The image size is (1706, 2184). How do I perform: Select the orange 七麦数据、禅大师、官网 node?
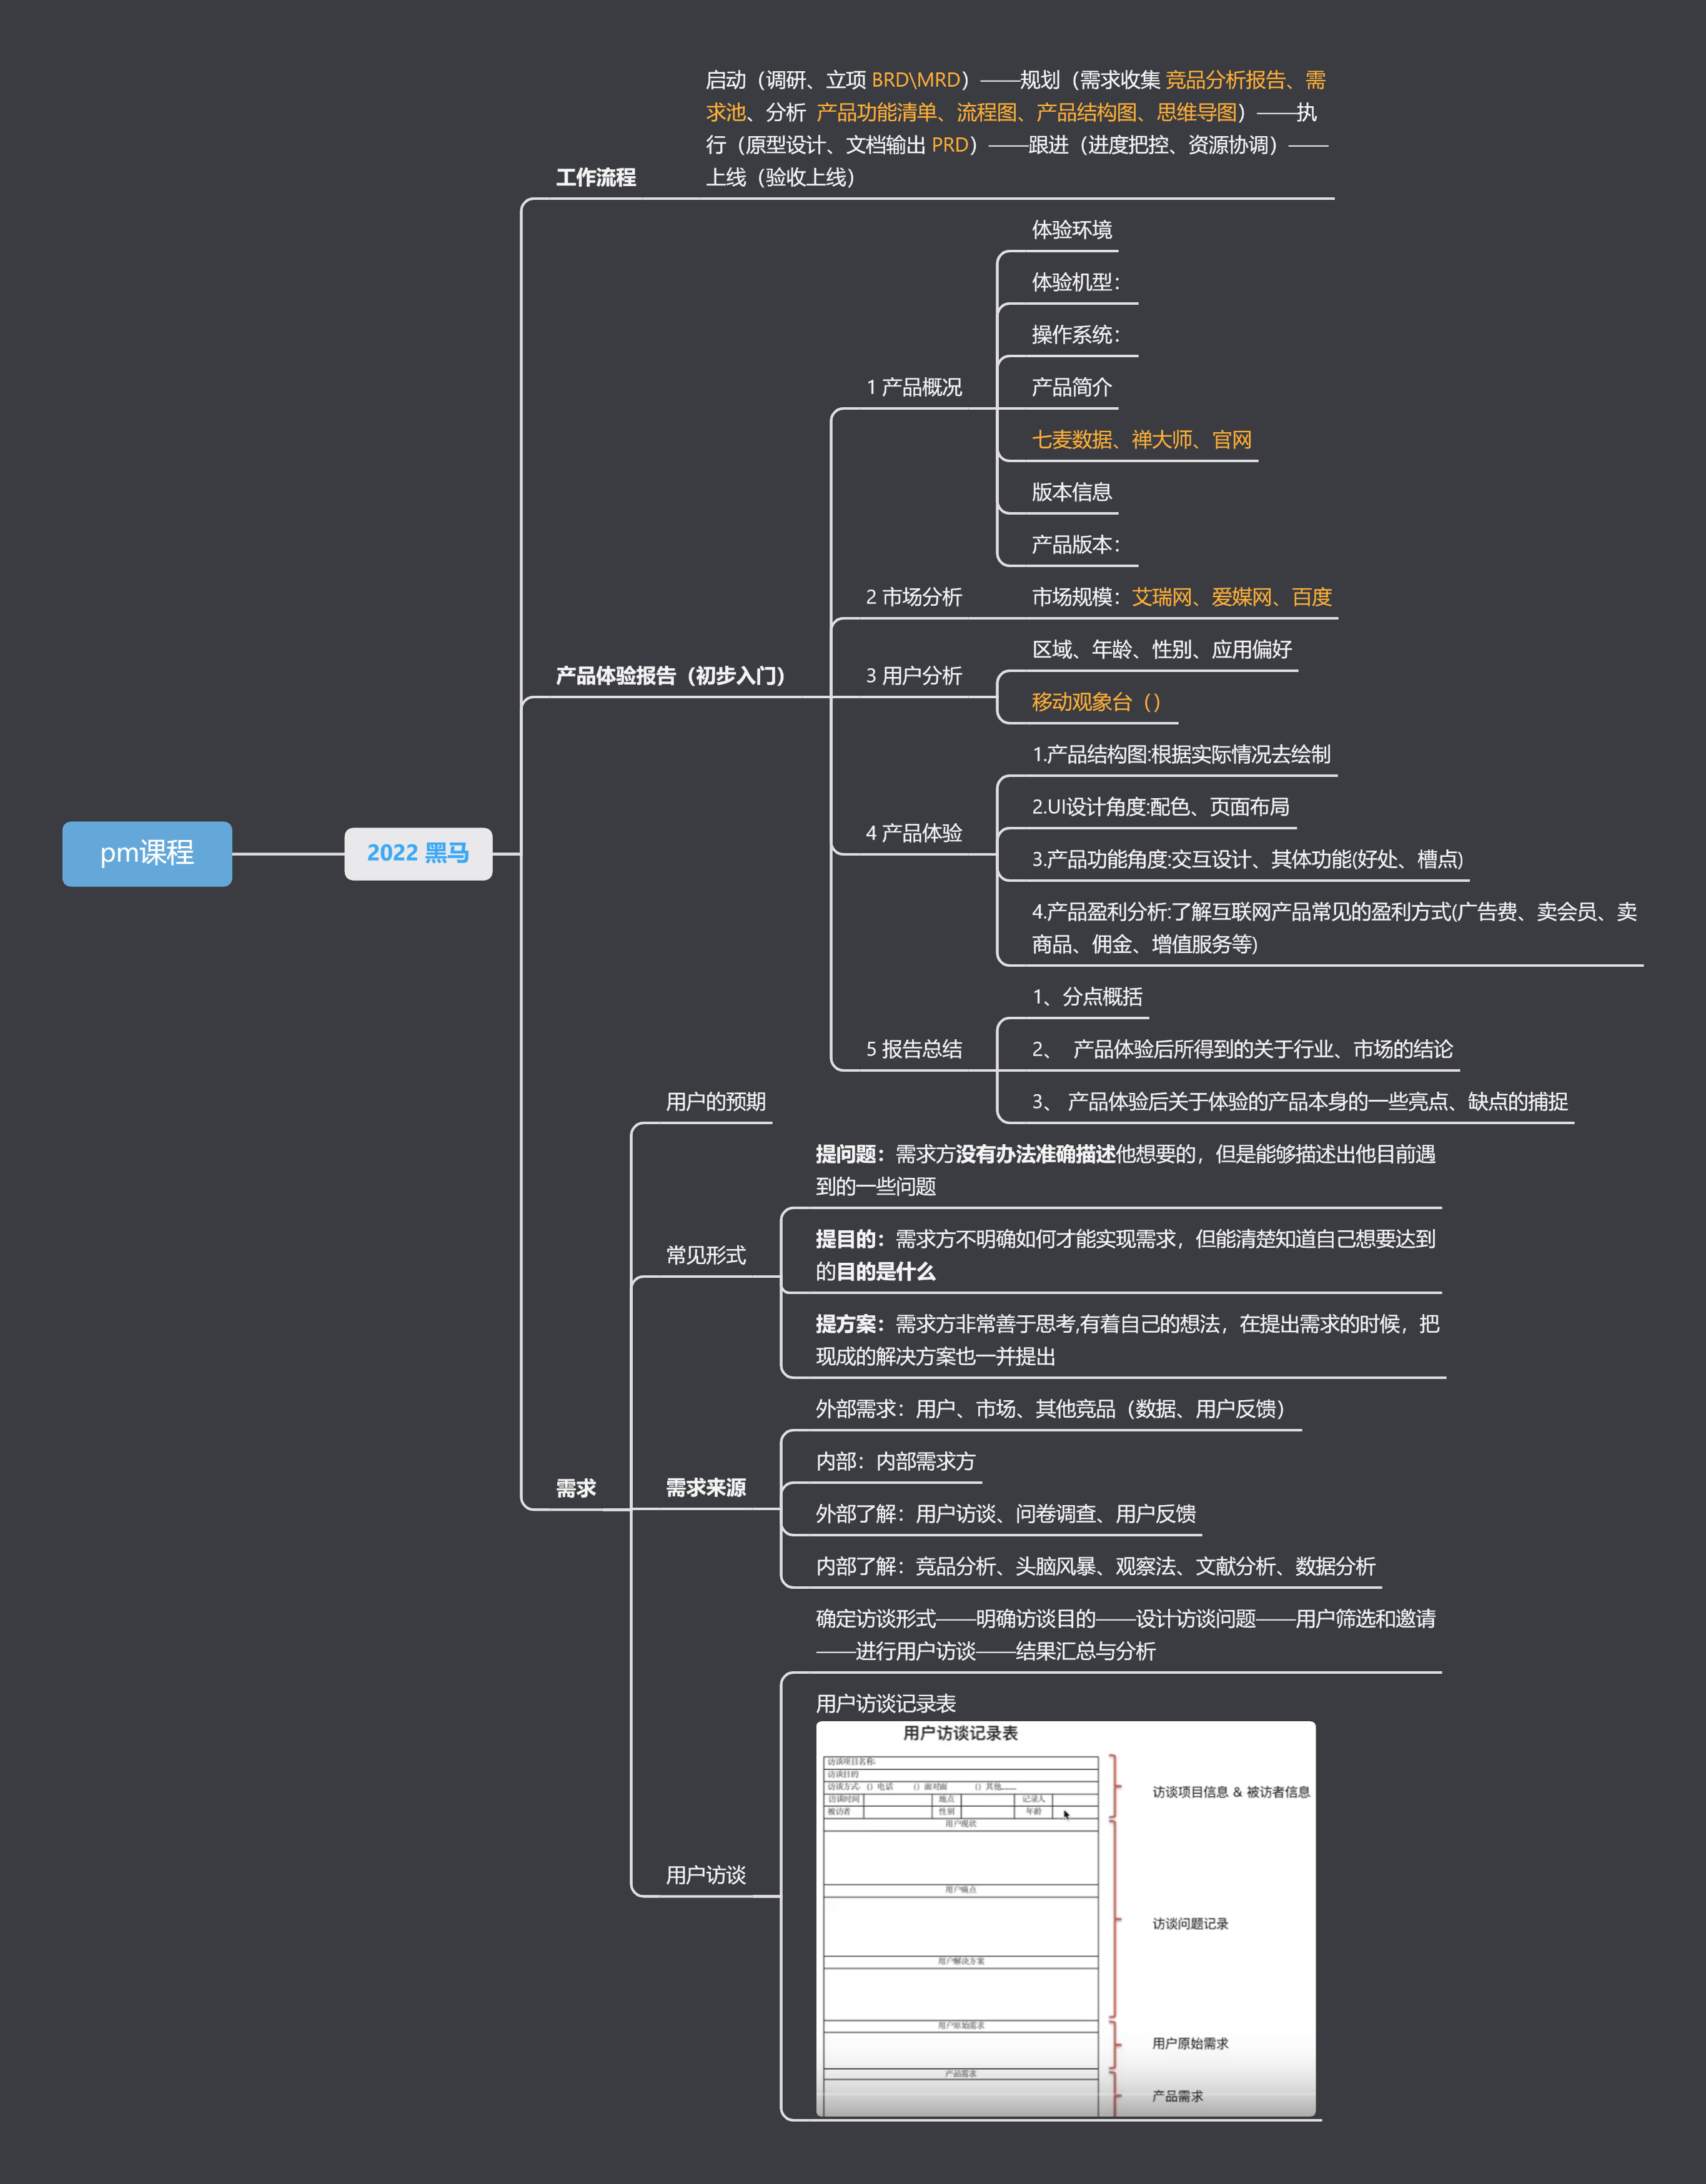tap(1142, 439)
